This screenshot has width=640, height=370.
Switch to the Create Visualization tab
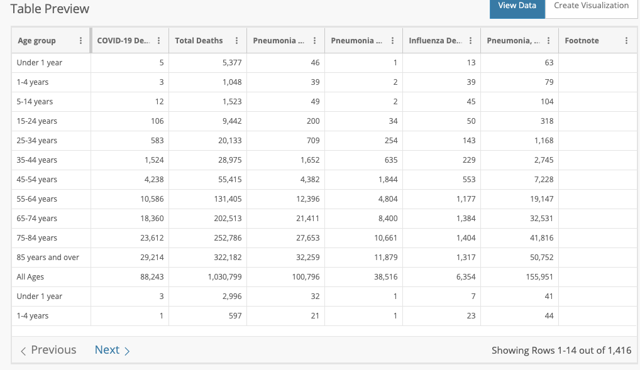click(x=591, y=6)
